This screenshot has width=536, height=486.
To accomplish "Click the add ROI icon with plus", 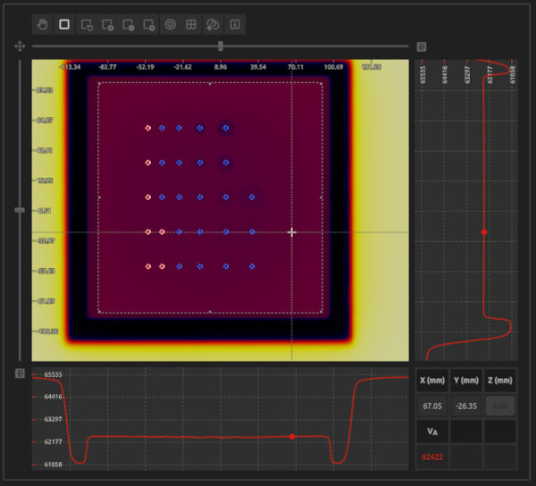I will (x=108, y=25).
